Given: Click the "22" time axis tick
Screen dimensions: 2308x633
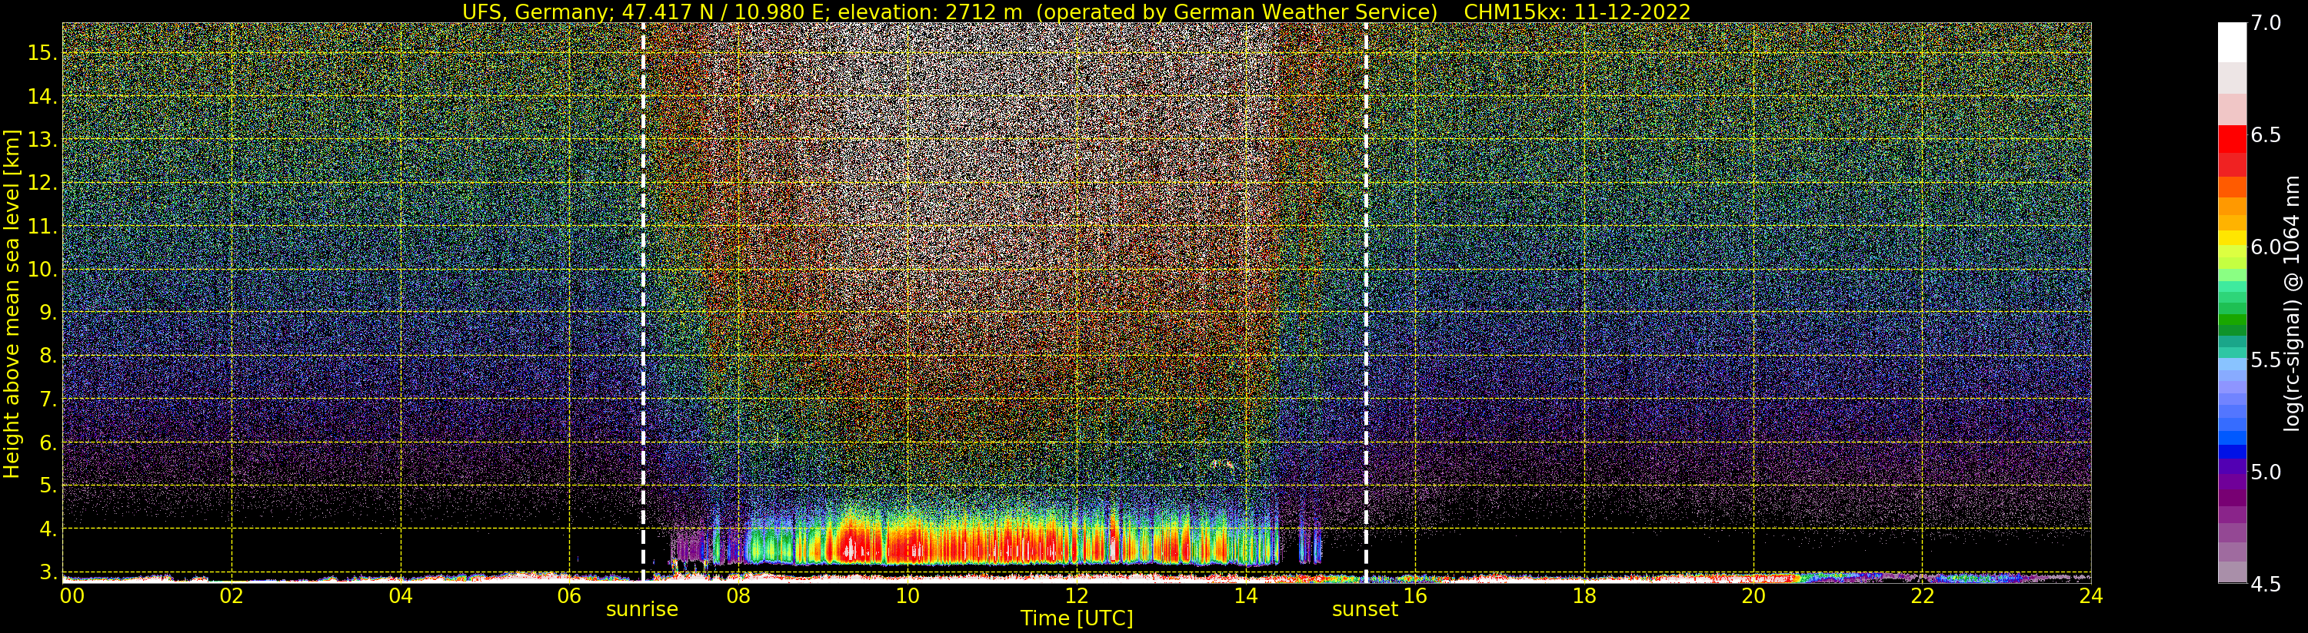Looking at the screenshot, I should (1923, 596).
